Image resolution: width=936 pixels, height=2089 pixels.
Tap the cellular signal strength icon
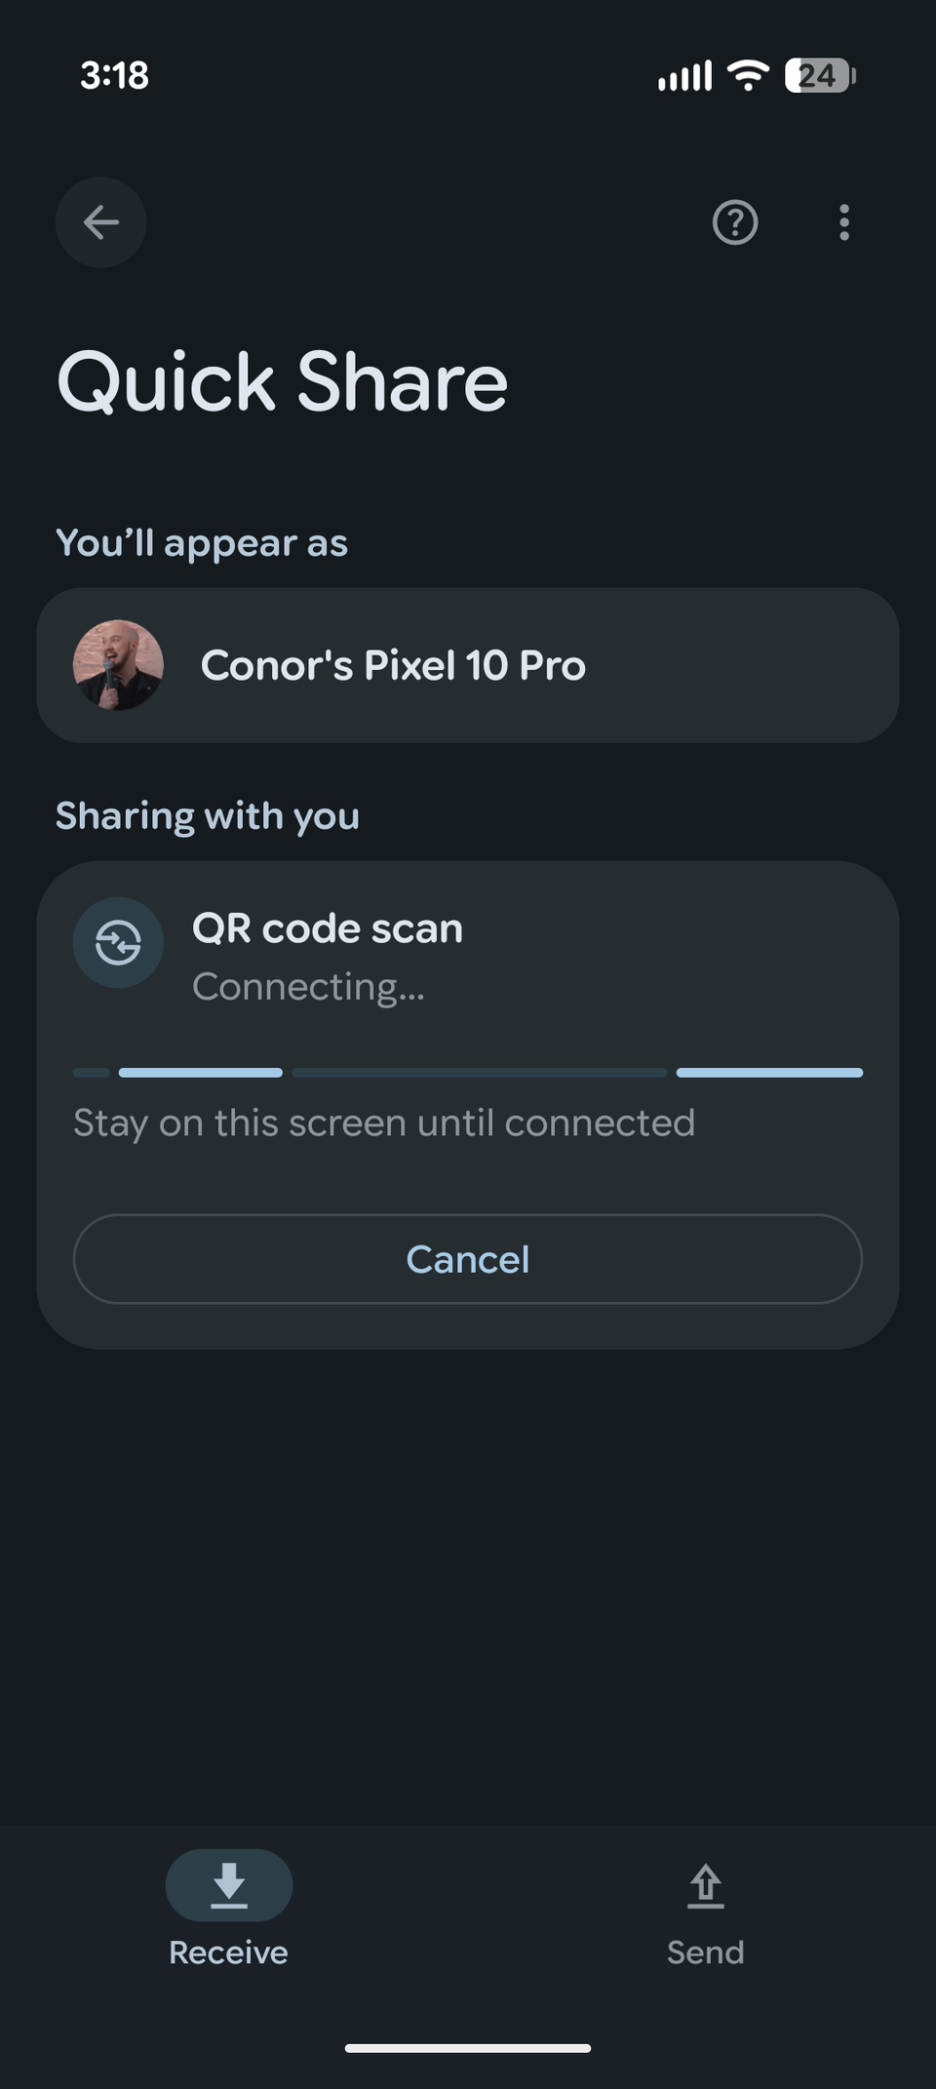coord(684,76)
